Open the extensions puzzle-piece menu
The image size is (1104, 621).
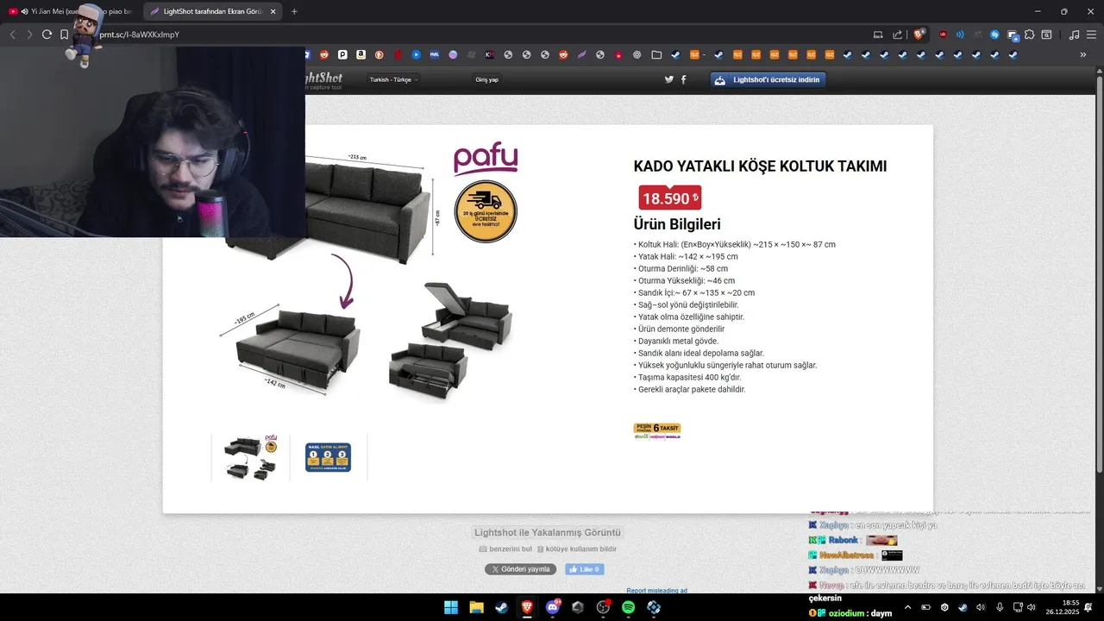(x=1029, y=34)
